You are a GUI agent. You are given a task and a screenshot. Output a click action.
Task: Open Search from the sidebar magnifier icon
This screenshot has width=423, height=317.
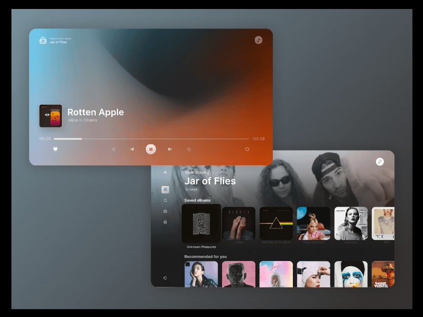[165, 200]
